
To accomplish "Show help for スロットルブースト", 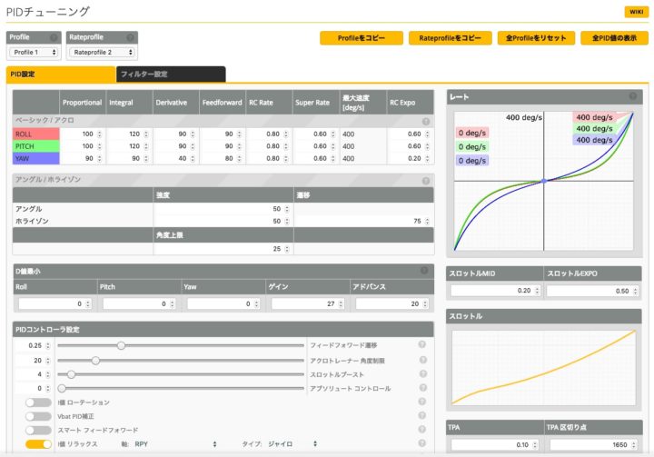I will (422, 373).
